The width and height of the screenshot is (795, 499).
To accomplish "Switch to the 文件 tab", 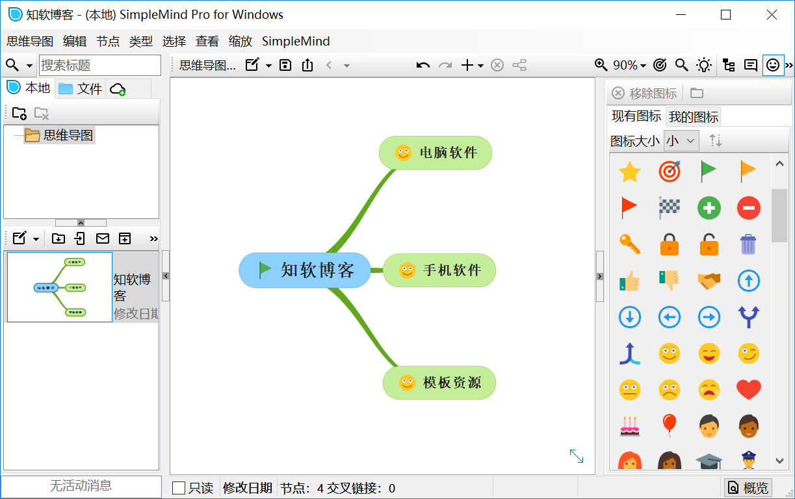I will [x=80, y=88].
